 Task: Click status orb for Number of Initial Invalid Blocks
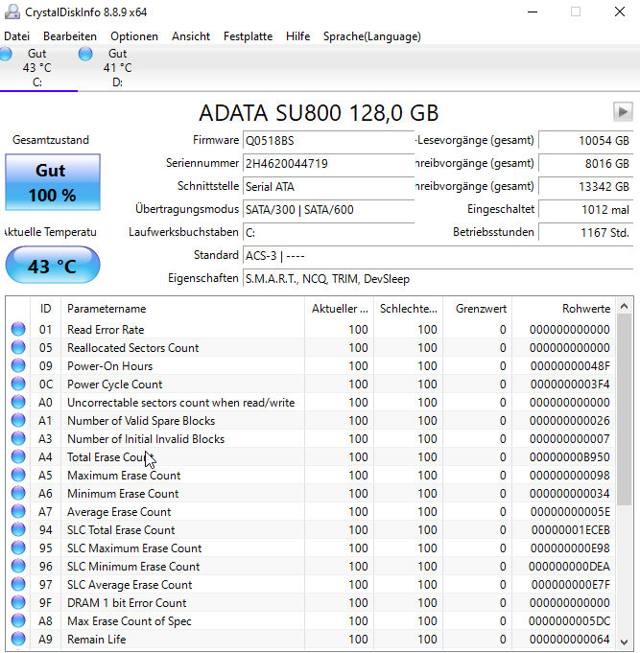[18, 438]
